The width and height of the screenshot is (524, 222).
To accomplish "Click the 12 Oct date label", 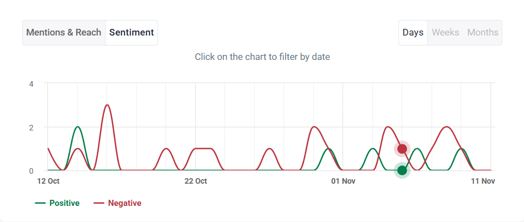I will coord(48,181).
